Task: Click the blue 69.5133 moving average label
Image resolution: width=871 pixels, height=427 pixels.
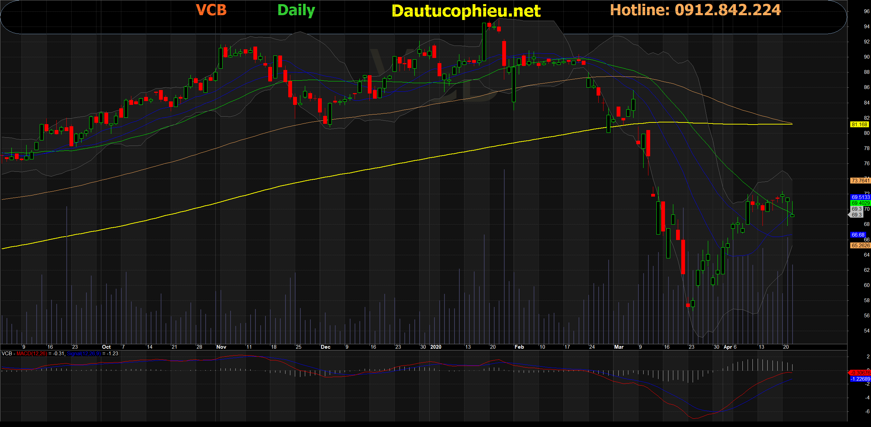Action: (860, 197)
